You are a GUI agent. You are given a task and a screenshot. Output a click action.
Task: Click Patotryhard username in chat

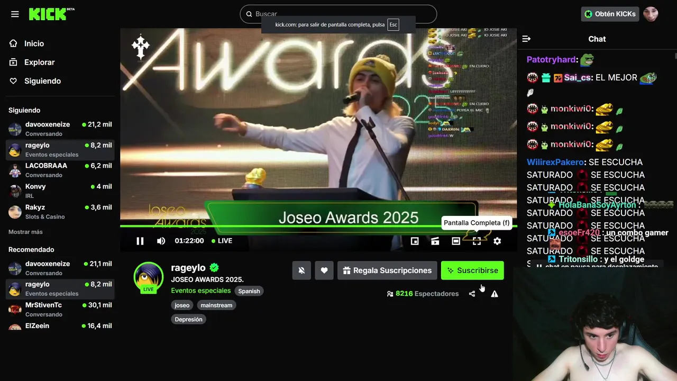[x=552, y=60]
